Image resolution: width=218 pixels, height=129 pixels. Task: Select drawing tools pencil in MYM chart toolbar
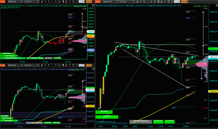point(45,1)
